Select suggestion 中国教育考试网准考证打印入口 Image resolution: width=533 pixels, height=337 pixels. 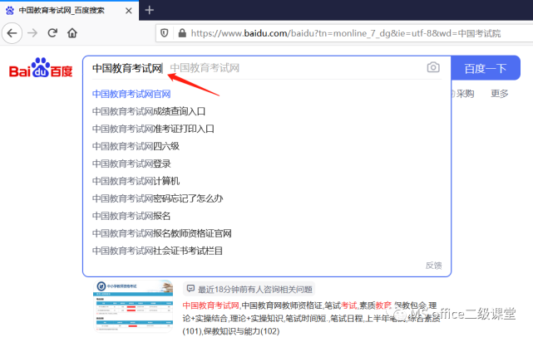153,129
